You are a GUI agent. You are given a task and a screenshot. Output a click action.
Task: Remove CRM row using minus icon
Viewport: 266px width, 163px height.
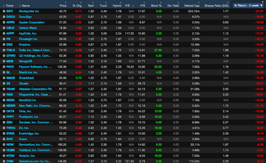4,161
